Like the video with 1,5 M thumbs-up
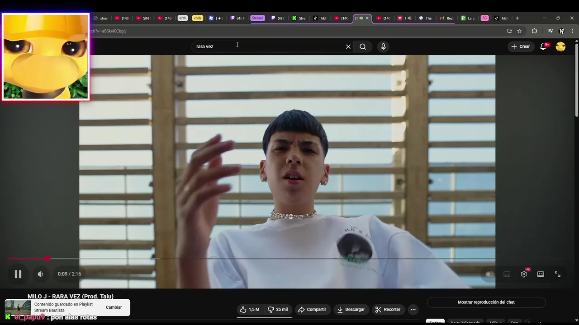The height and width of the screenshot is (325, 579). pos(249,309)
